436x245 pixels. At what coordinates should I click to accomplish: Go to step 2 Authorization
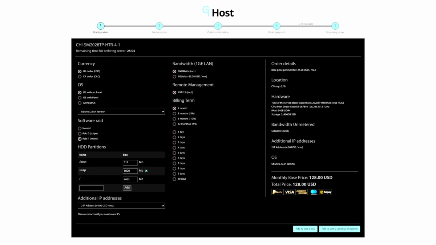tap(159, 26)
